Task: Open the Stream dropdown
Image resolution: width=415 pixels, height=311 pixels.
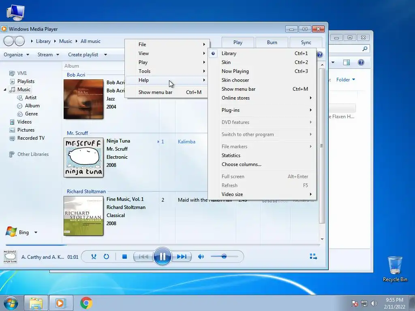Action: coord(48,55)
